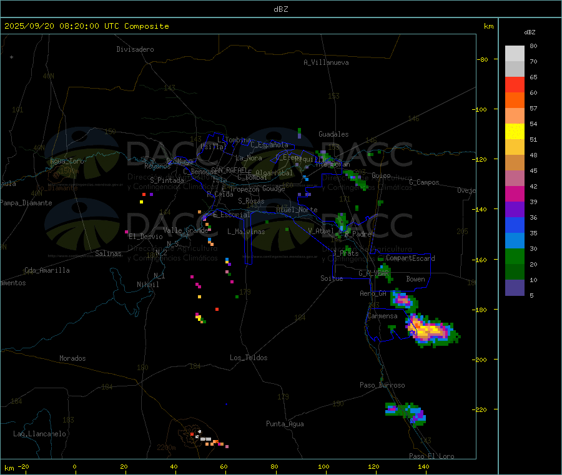Screen dimensions: 562x475
Task: Select the A_Villanueva location label
Action: pos(326,62)
